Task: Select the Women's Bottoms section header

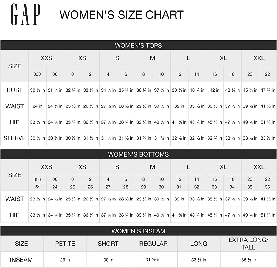Action: coord(138,154)
